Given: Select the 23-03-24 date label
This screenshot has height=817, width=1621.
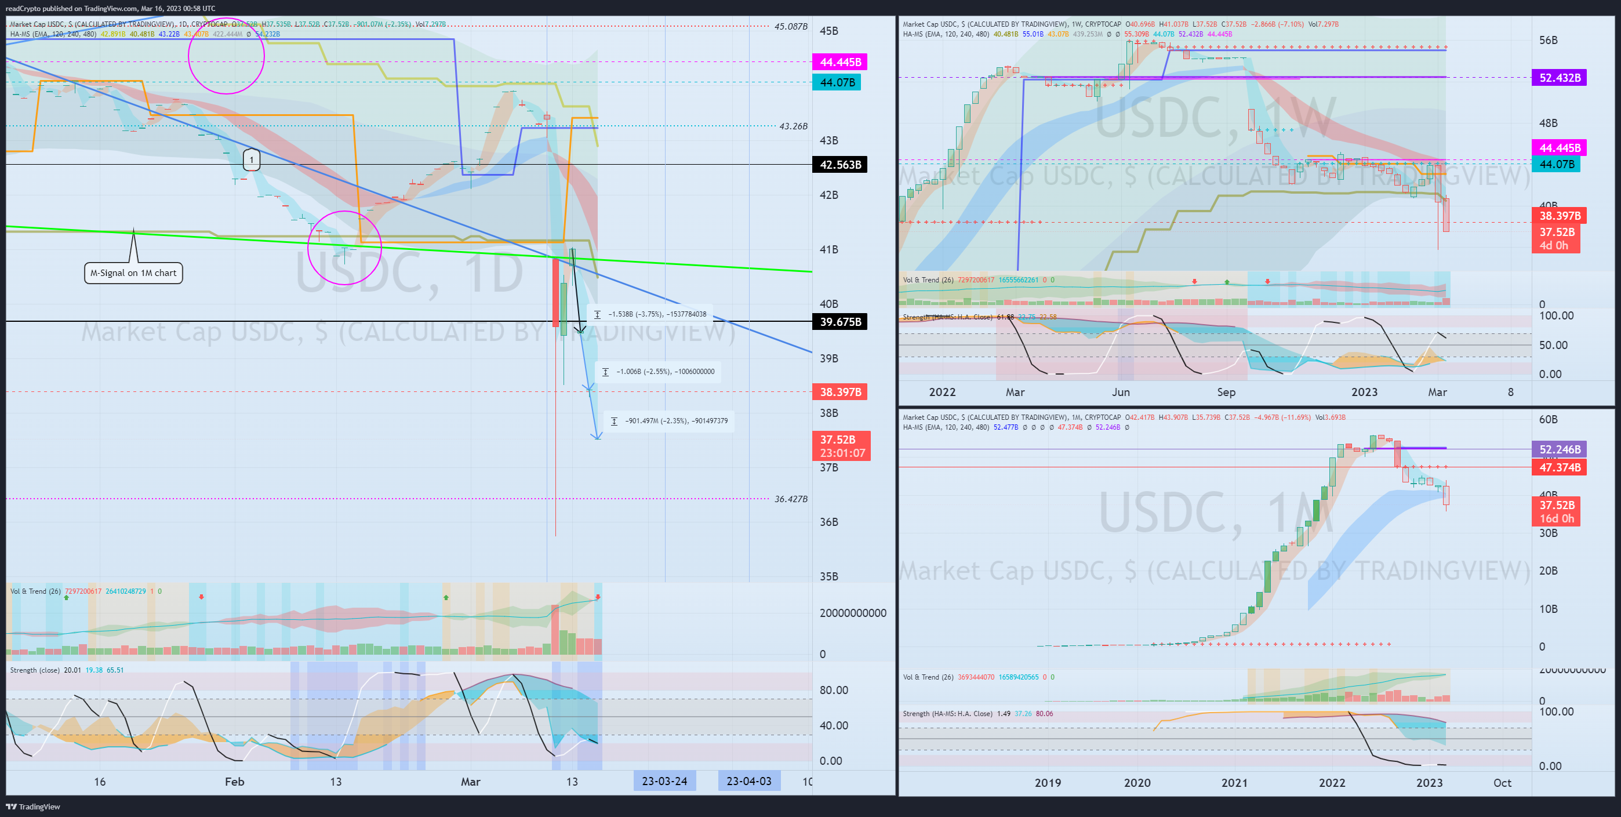Looking at the screenshot, I should point(664,781).
